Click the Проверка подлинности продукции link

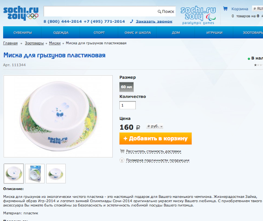point(158,160)
